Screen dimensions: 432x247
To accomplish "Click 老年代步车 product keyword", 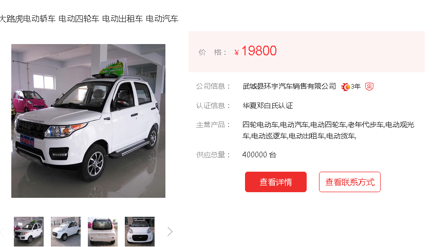I will 366,125.
